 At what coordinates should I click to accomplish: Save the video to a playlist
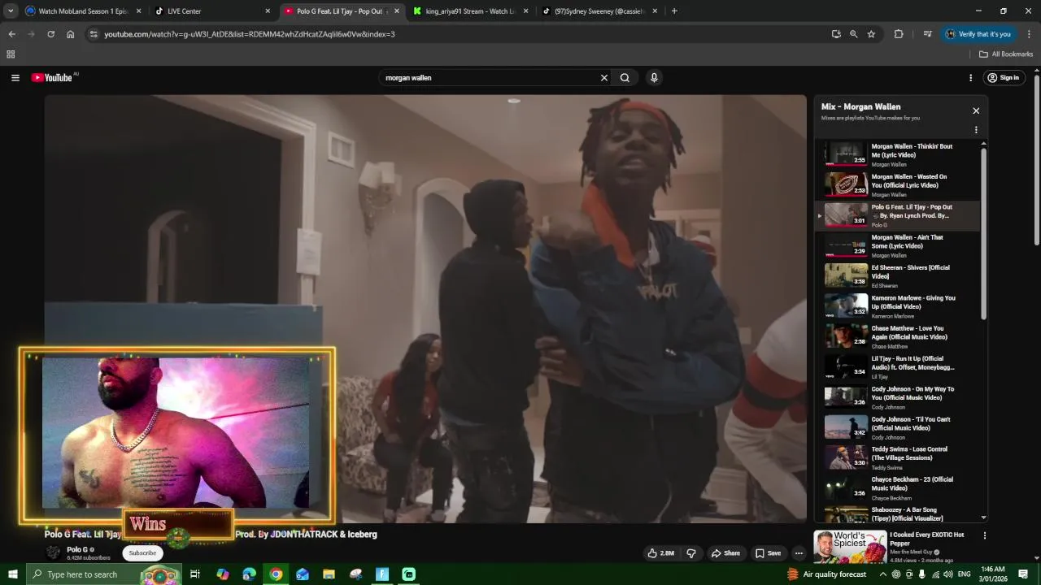click(768, 553)
